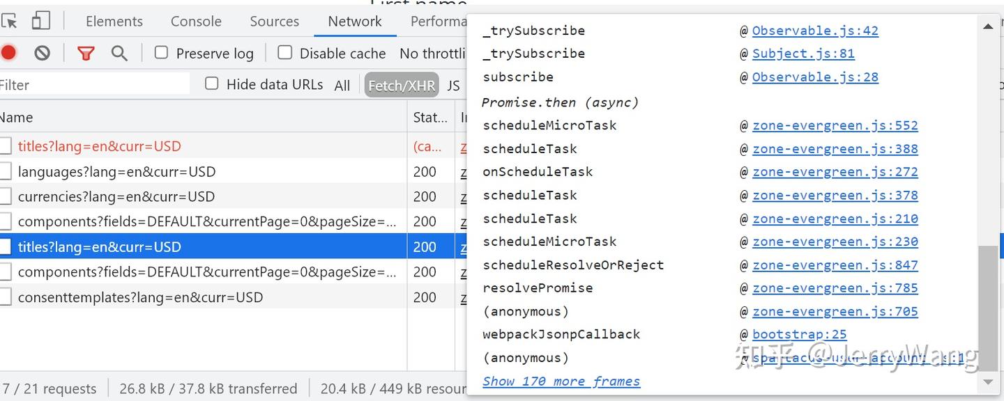Enable Preserve log checkbox
Screen dimensions: 1004x401
161,52
